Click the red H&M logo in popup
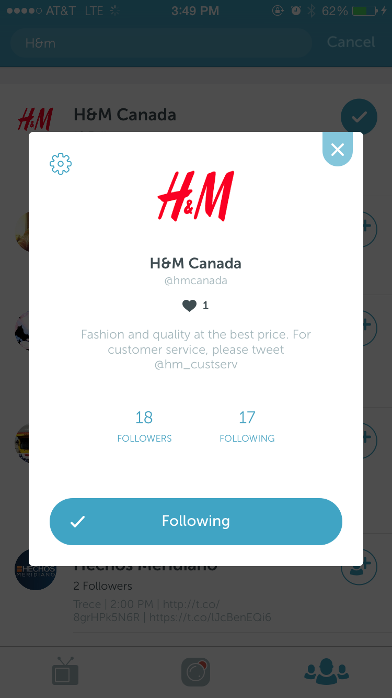This screenshot has height=698, width=392. click(196, 196)
